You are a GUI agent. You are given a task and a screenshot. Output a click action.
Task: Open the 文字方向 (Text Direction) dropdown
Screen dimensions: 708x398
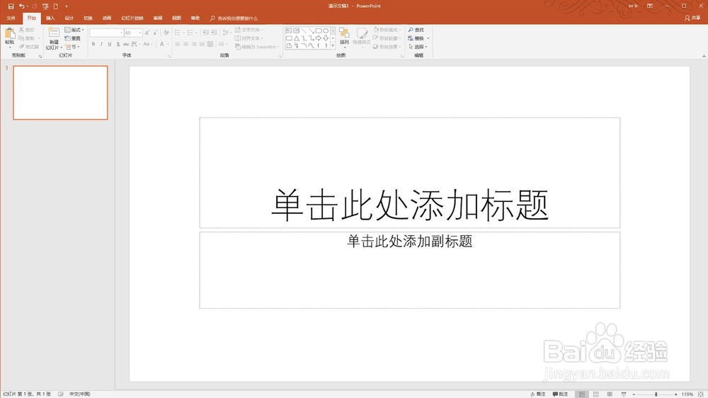[x=249, y=30]
